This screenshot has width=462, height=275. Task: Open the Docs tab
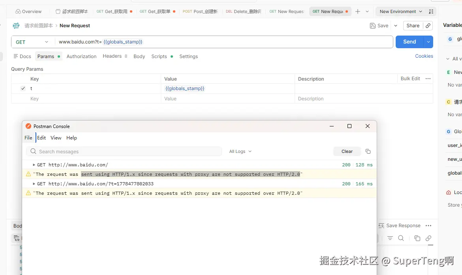pyautogui.click(x=22, y=56)
